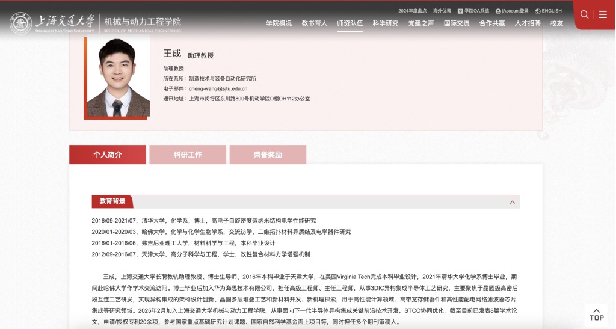The height and width of the screenshot is (329, 616).
Task: Switch language to ENGLISH
Action: [x=548, y=11]
